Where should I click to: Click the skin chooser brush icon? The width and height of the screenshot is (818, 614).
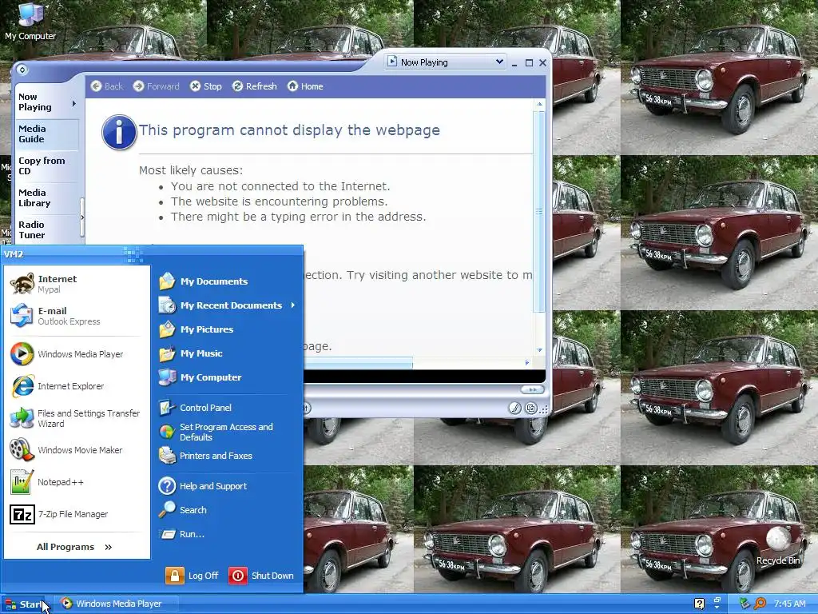click(x=515, y=409)
